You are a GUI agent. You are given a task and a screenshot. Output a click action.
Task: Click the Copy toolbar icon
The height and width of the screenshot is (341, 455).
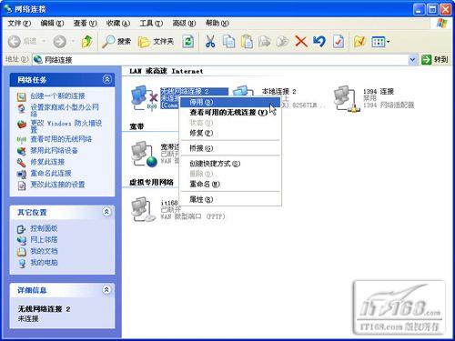228,41
